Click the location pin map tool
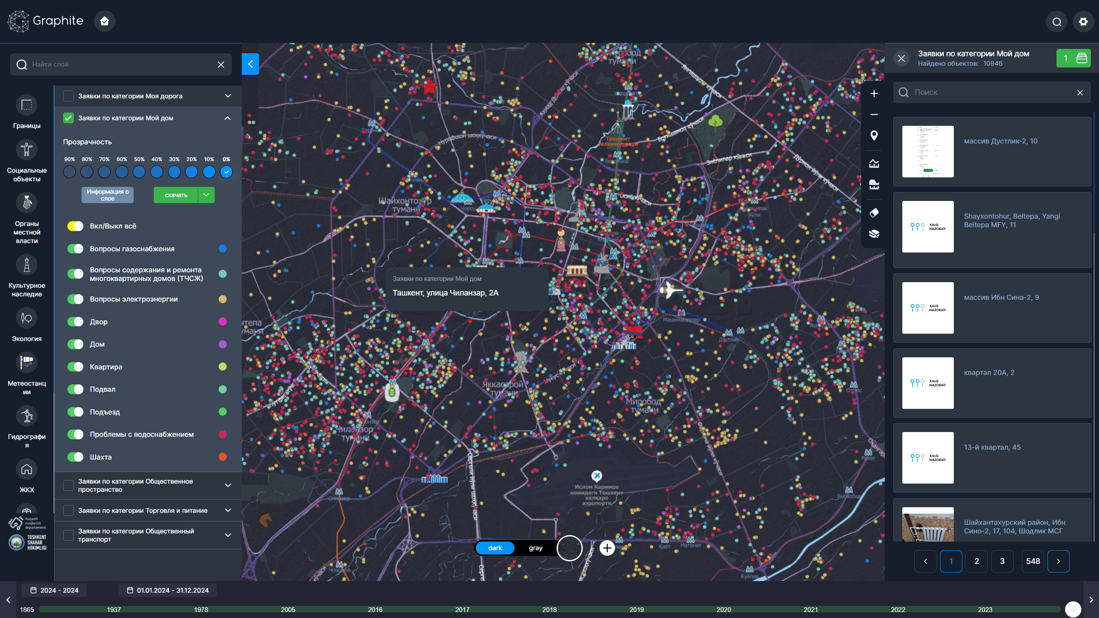 (x=874, y=136)
